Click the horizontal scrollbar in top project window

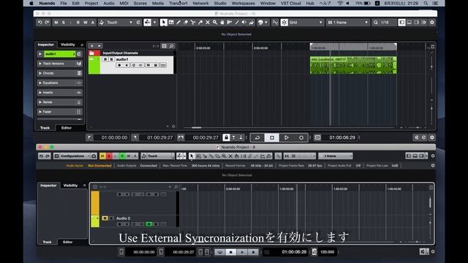coord(196,128)
